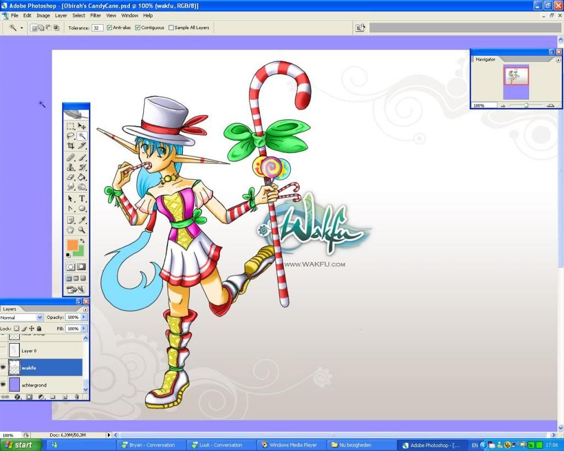Select the Brush tool
Image resolution: width=564 pixels, height=451 pixels.
coord(82,157)
